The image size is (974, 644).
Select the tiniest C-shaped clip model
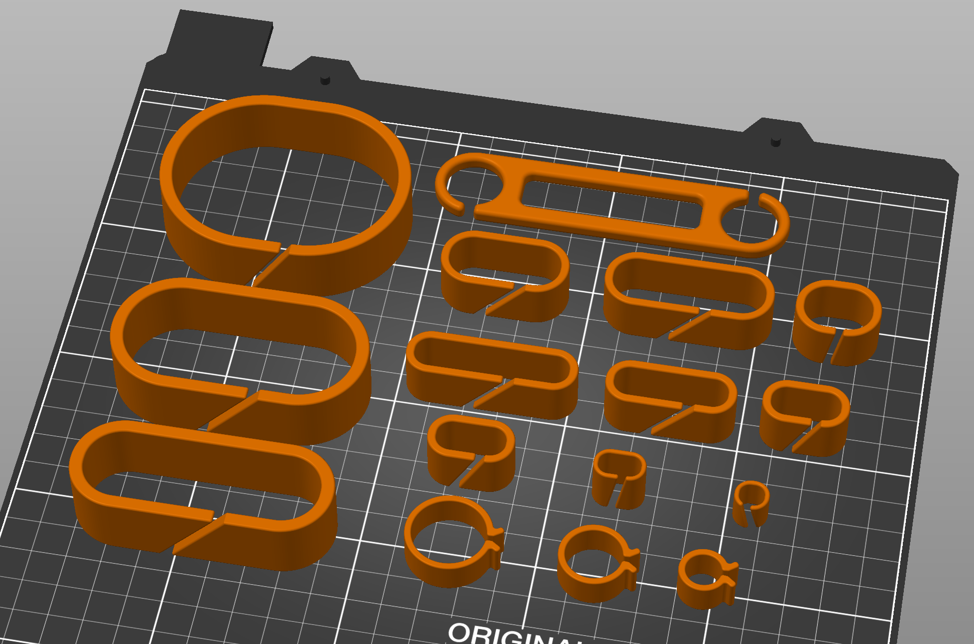[x=751, y=504]
